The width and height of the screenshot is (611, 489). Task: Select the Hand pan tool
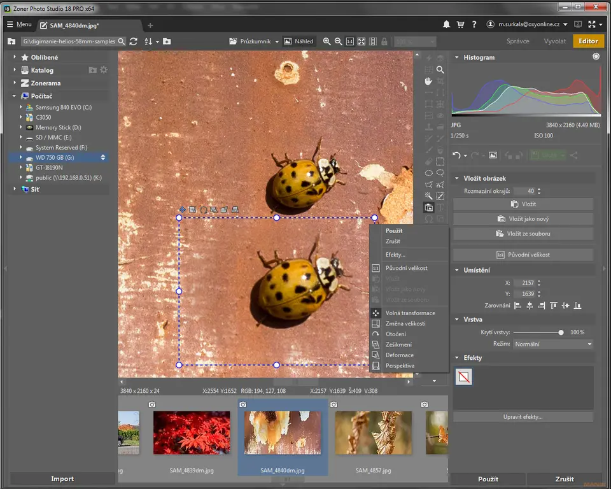(x=429, y=81)
